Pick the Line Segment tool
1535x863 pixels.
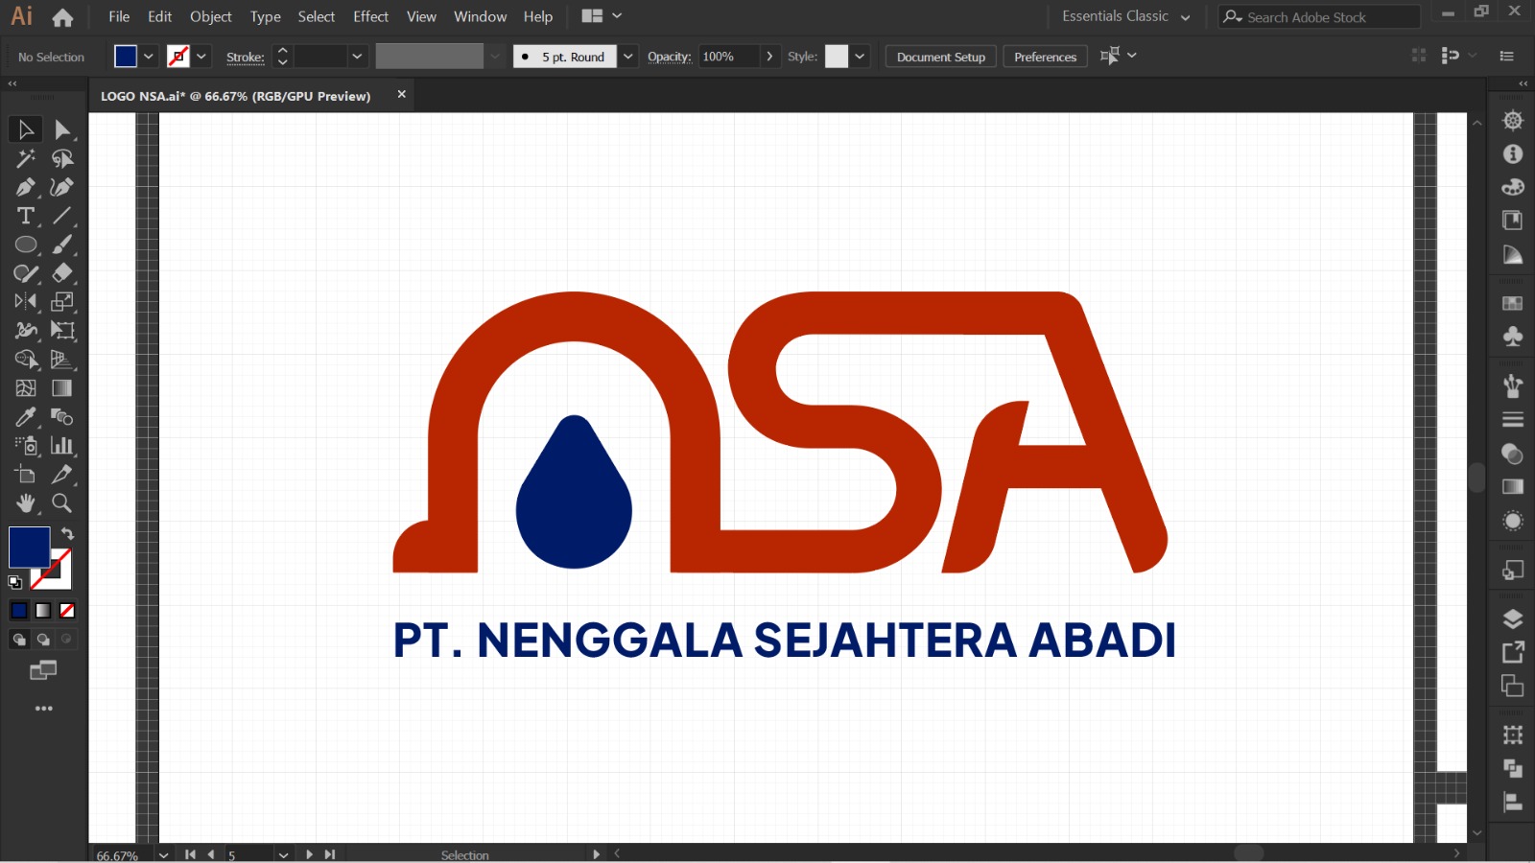tap(62, 216)
